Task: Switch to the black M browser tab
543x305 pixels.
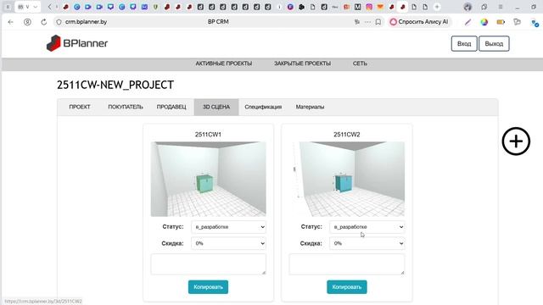Action: (x=358, y=7)
